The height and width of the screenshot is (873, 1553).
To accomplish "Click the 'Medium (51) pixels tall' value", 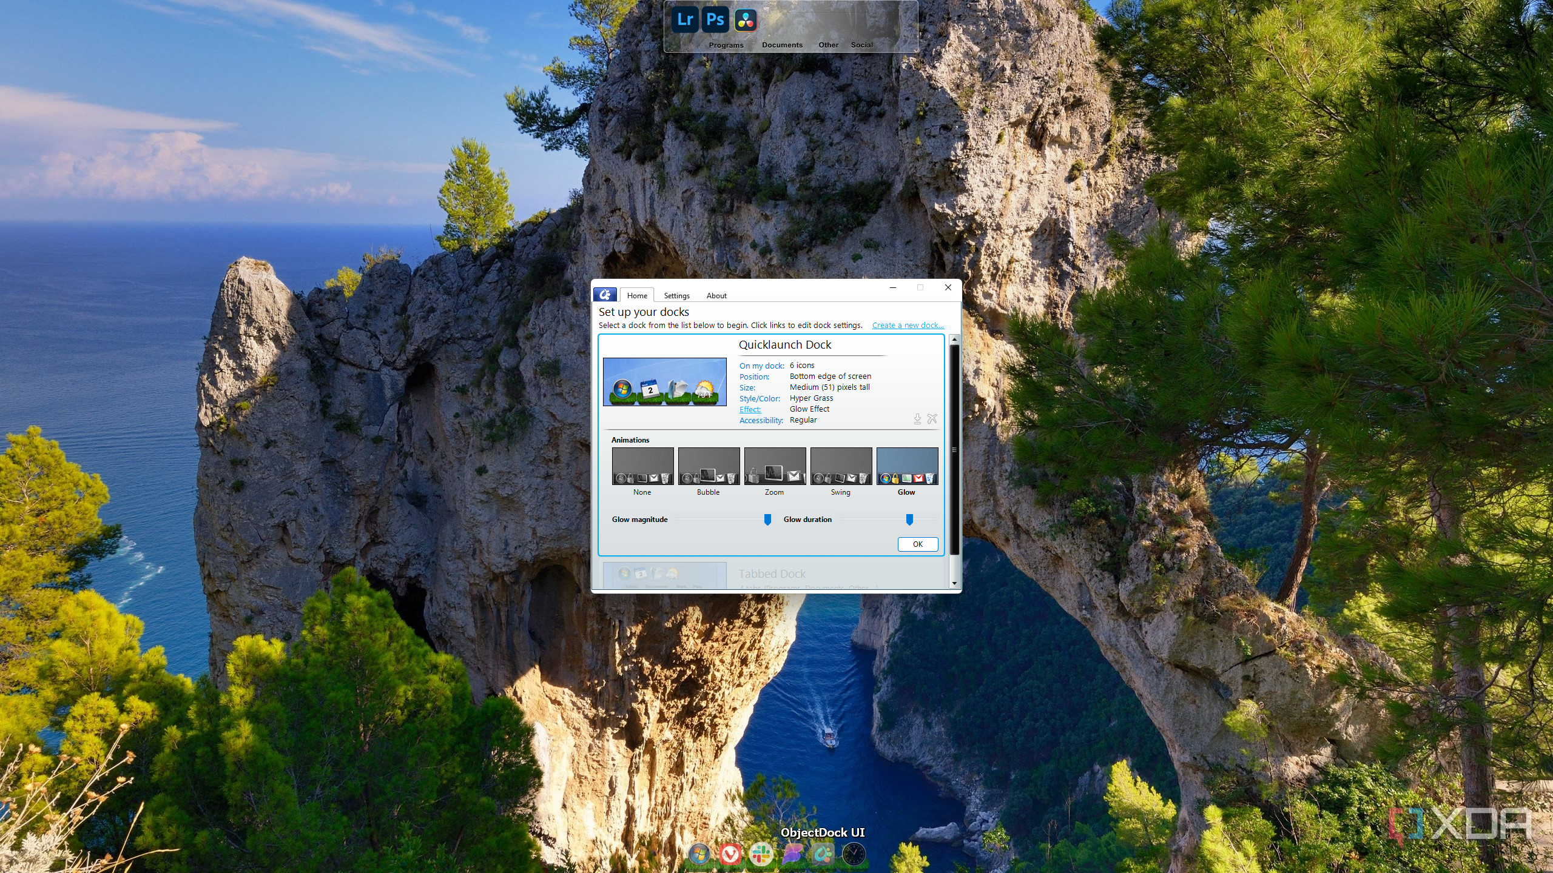I will pyautogui.click(x=829, y=387).
